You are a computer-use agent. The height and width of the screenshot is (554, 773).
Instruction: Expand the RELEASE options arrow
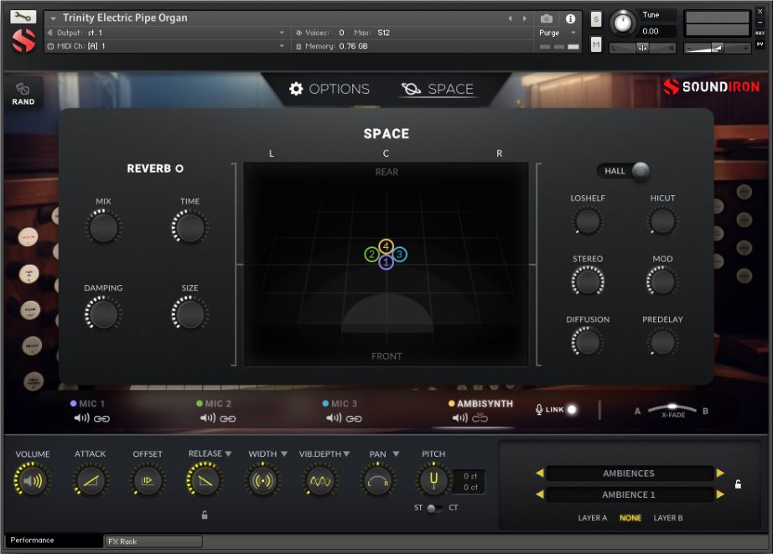pos(228,453)
